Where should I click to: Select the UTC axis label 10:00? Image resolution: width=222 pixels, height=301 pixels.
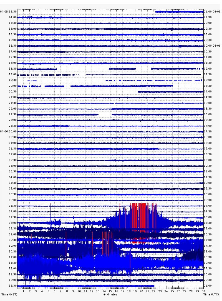click(208, 160)
